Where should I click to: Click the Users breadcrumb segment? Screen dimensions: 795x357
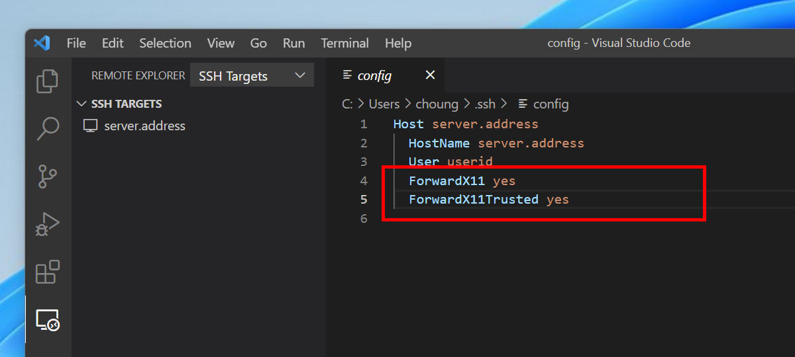(384, 104)
